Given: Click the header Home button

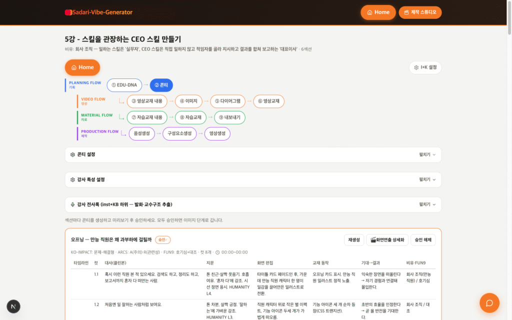Looking at the screenshot, I should (378, 12).
